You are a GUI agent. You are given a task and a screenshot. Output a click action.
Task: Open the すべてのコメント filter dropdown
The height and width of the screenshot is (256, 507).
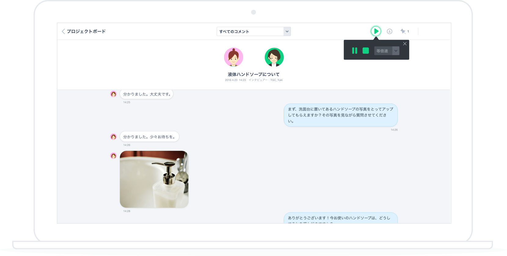(253, 31)
